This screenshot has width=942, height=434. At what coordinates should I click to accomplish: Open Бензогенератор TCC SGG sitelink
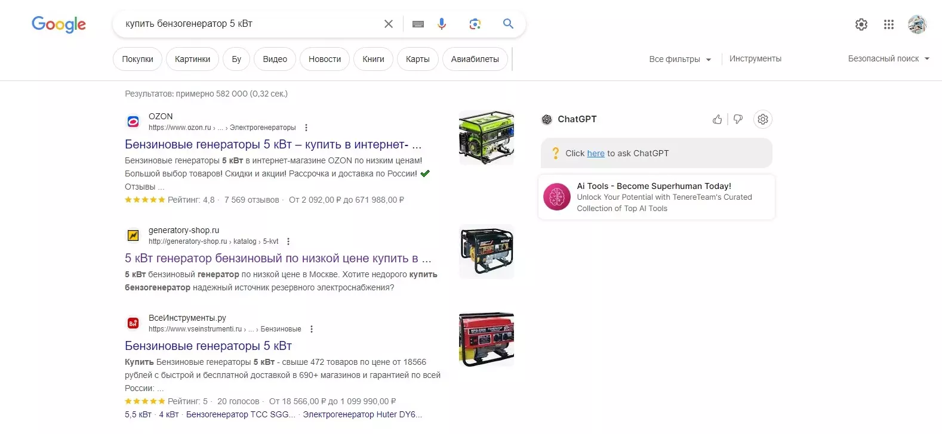241,414
